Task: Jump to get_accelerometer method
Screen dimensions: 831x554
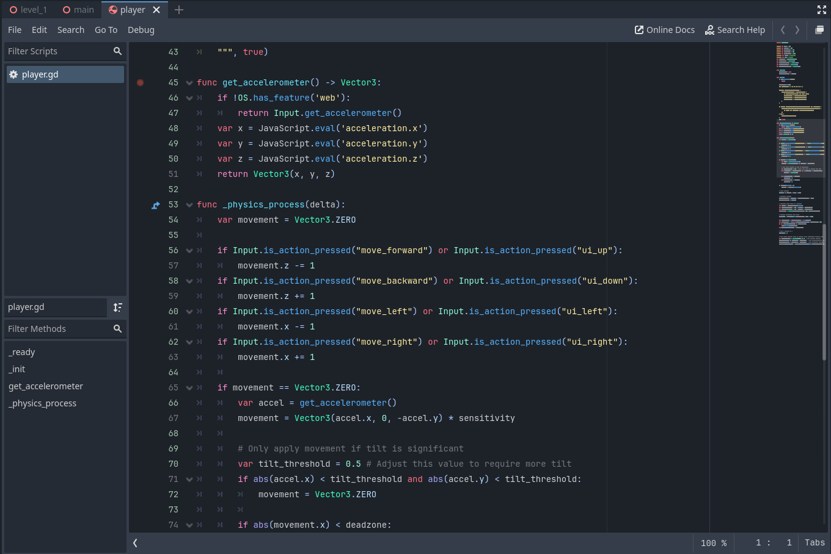Action: pyautogui.click(x=46, y=386)
